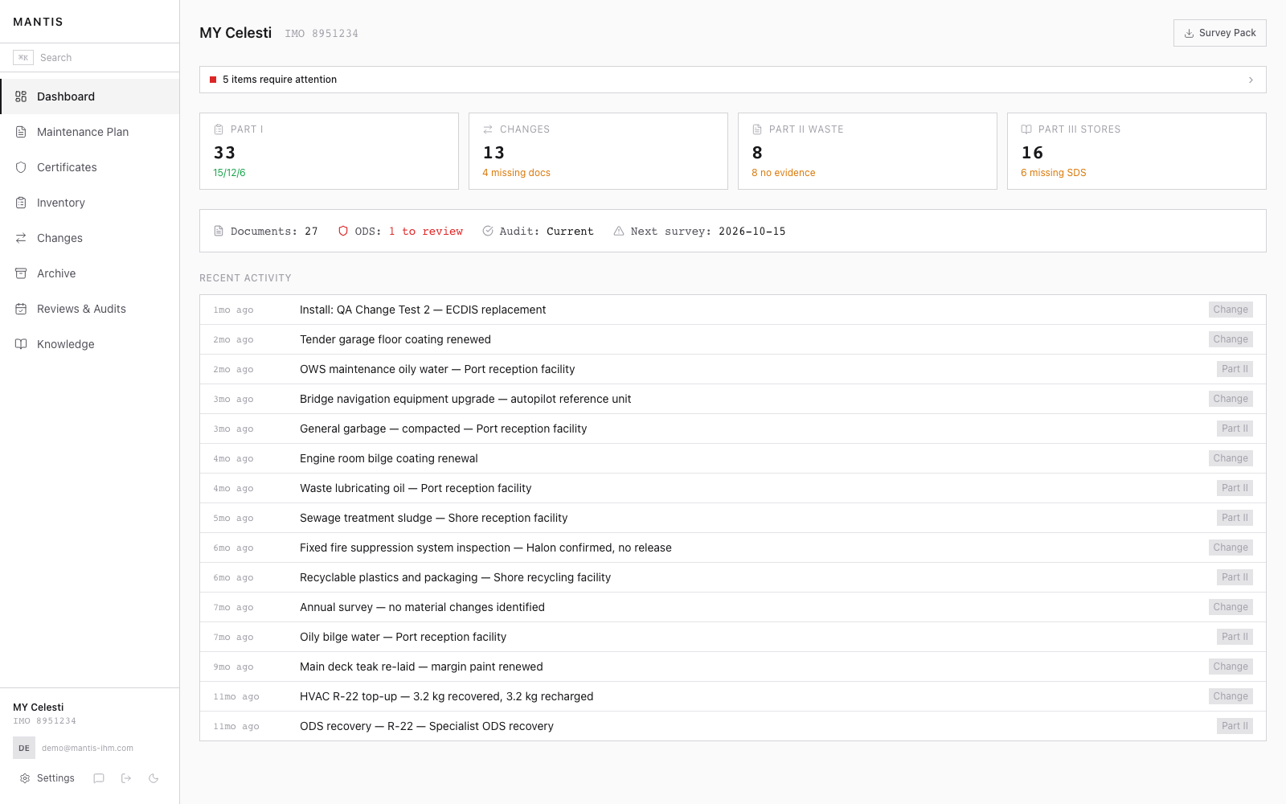Click the Inventory clipboard icon

[21, 203]
